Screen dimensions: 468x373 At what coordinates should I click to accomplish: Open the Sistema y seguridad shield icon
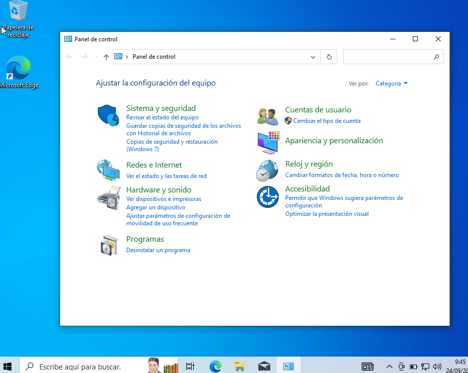click(108, 115)
